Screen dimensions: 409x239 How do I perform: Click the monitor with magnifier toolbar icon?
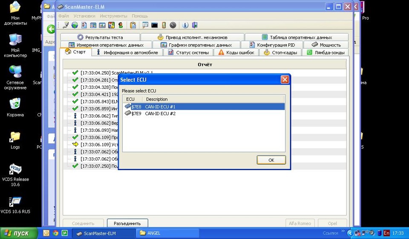coord(145,25)
